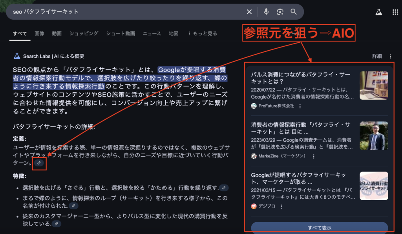Switch to the 画像 tab

(x=40, y=34)
